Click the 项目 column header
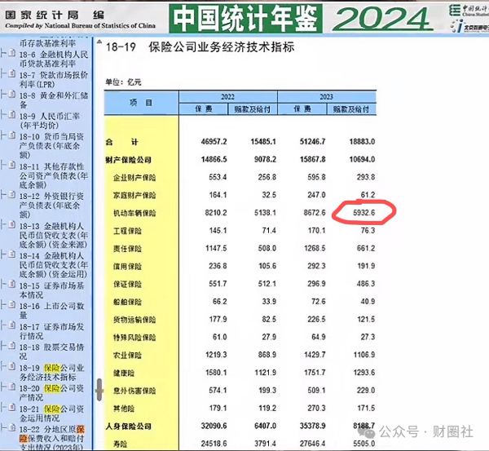This screenshot has height=451, width=489. click(141, 103)
